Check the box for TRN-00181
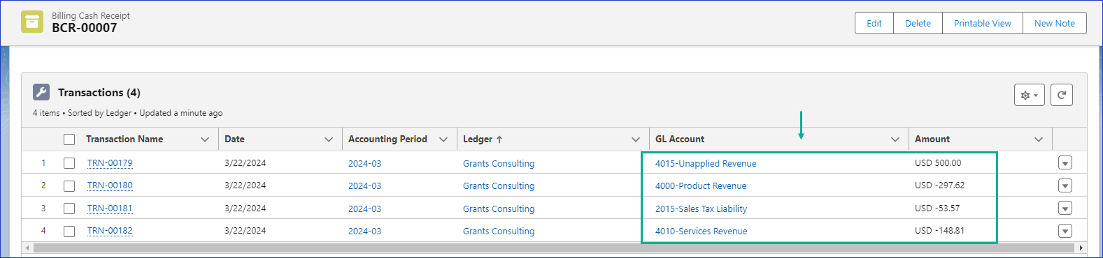Image resolution: width=1103 pixels, height=258 pixels. tap(69, 208)
